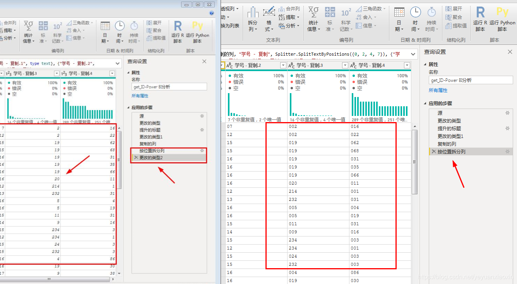The width and height of the screenshot is (517, 284).
Task: Open gear settings for 提升的标题 step, right window
Action: (507, 128)
